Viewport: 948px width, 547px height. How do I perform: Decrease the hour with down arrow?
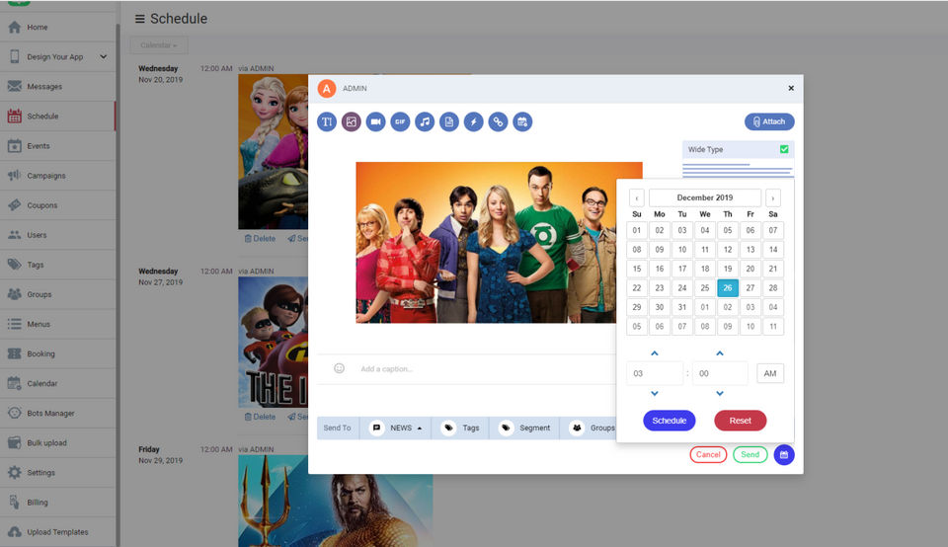click(x=655, y=394)
